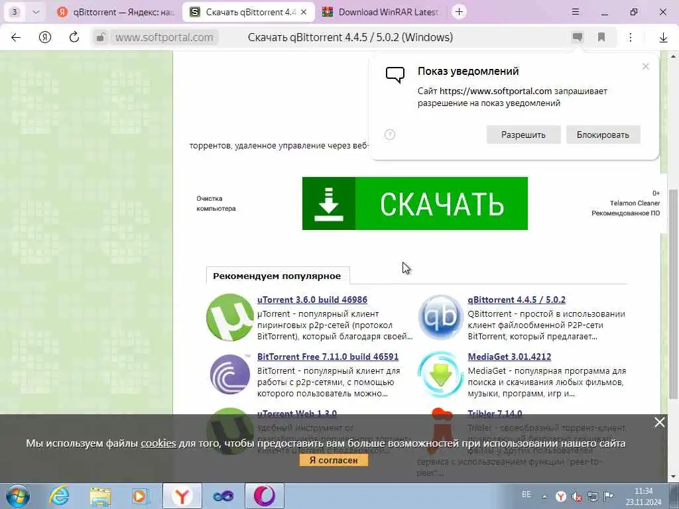
Task: Switch to Yandex Browser taskbar button
Action: (182, 496)
